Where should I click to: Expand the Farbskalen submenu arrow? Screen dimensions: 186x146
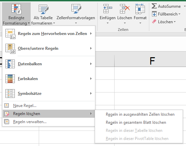click(x=91, y=79)
